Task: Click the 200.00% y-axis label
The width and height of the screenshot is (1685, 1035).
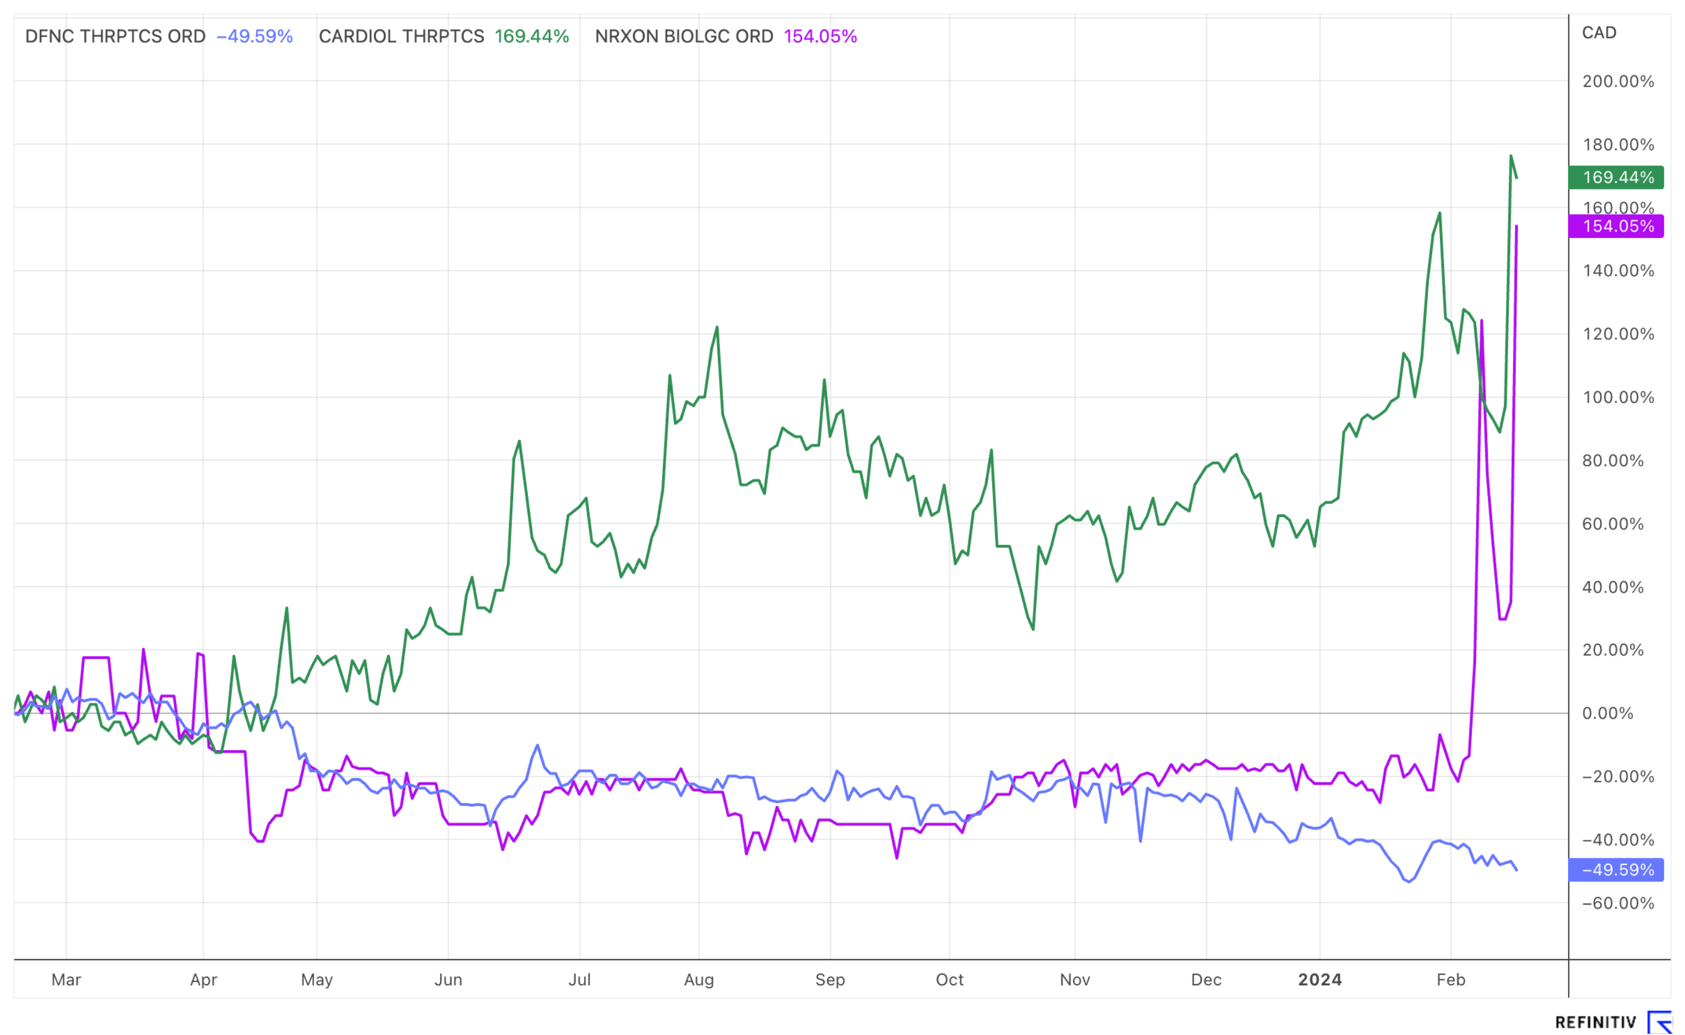Action: [1617, 81]
